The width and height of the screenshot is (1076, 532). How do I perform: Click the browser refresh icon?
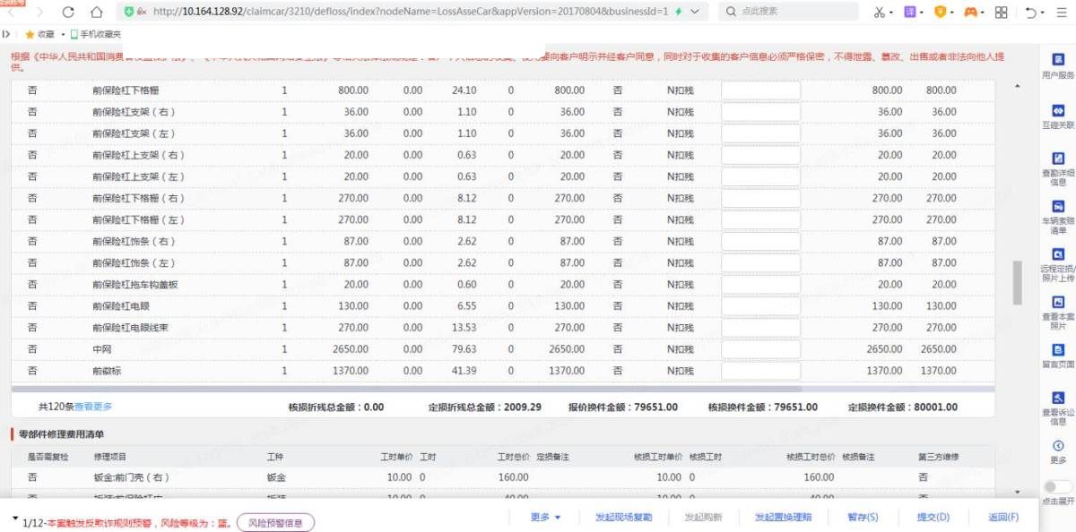[68, 12]
